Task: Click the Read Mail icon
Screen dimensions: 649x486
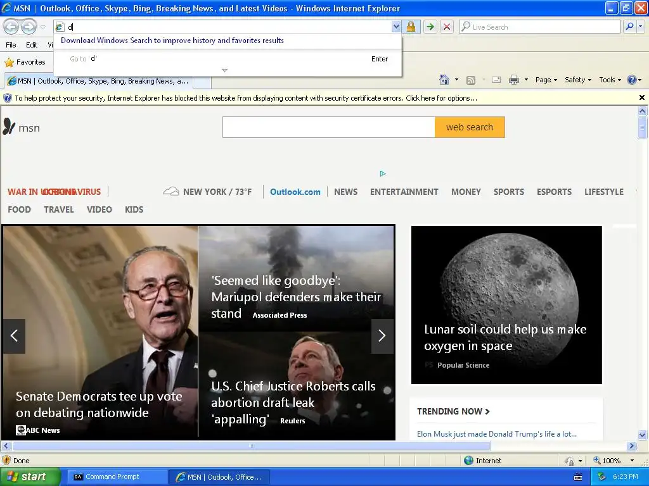Action: pyautogui.click(x=496, y=80)
